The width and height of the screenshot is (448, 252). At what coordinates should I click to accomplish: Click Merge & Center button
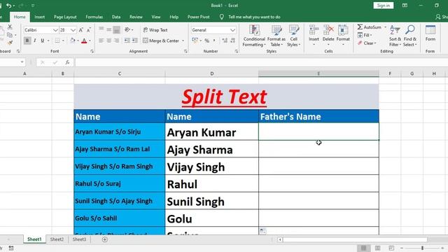pos(161,41)
